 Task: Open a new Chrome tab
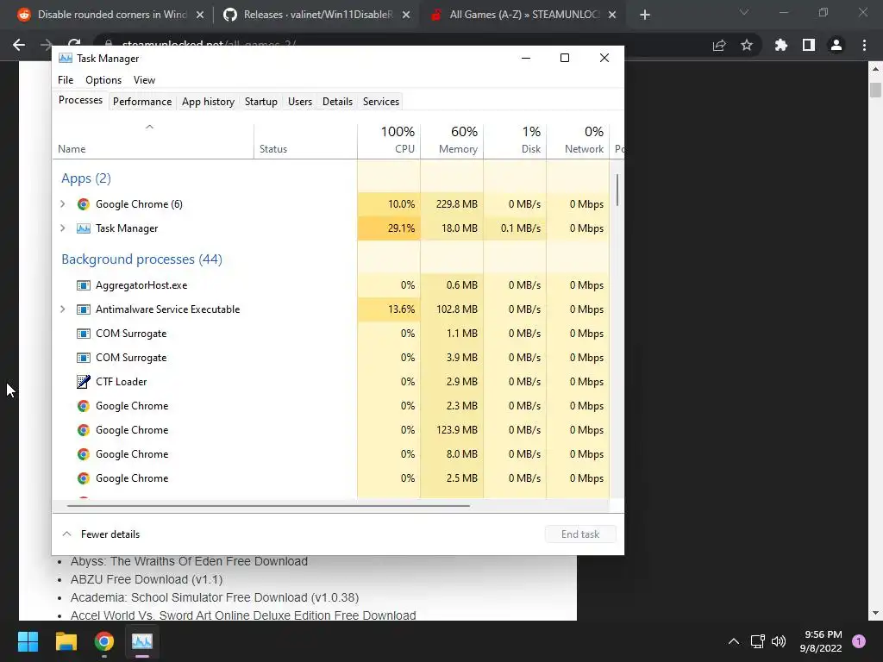(645, 15)
